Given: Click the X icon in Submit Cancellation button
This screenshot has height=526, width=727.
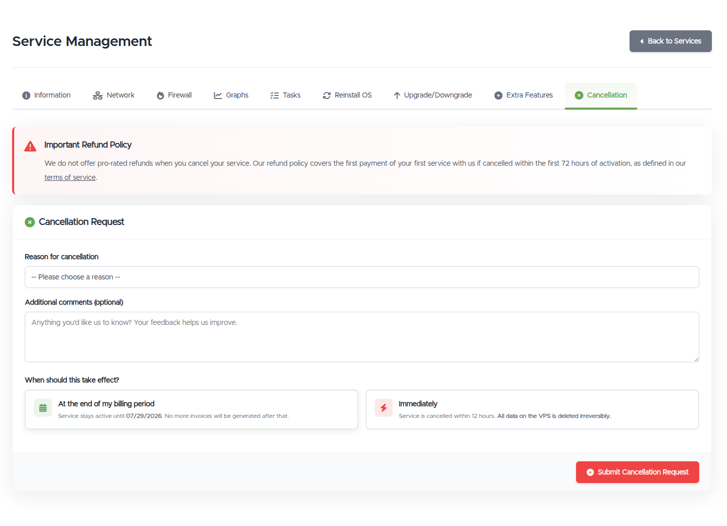Looking at the screenshot, I should tap(590, 472).
